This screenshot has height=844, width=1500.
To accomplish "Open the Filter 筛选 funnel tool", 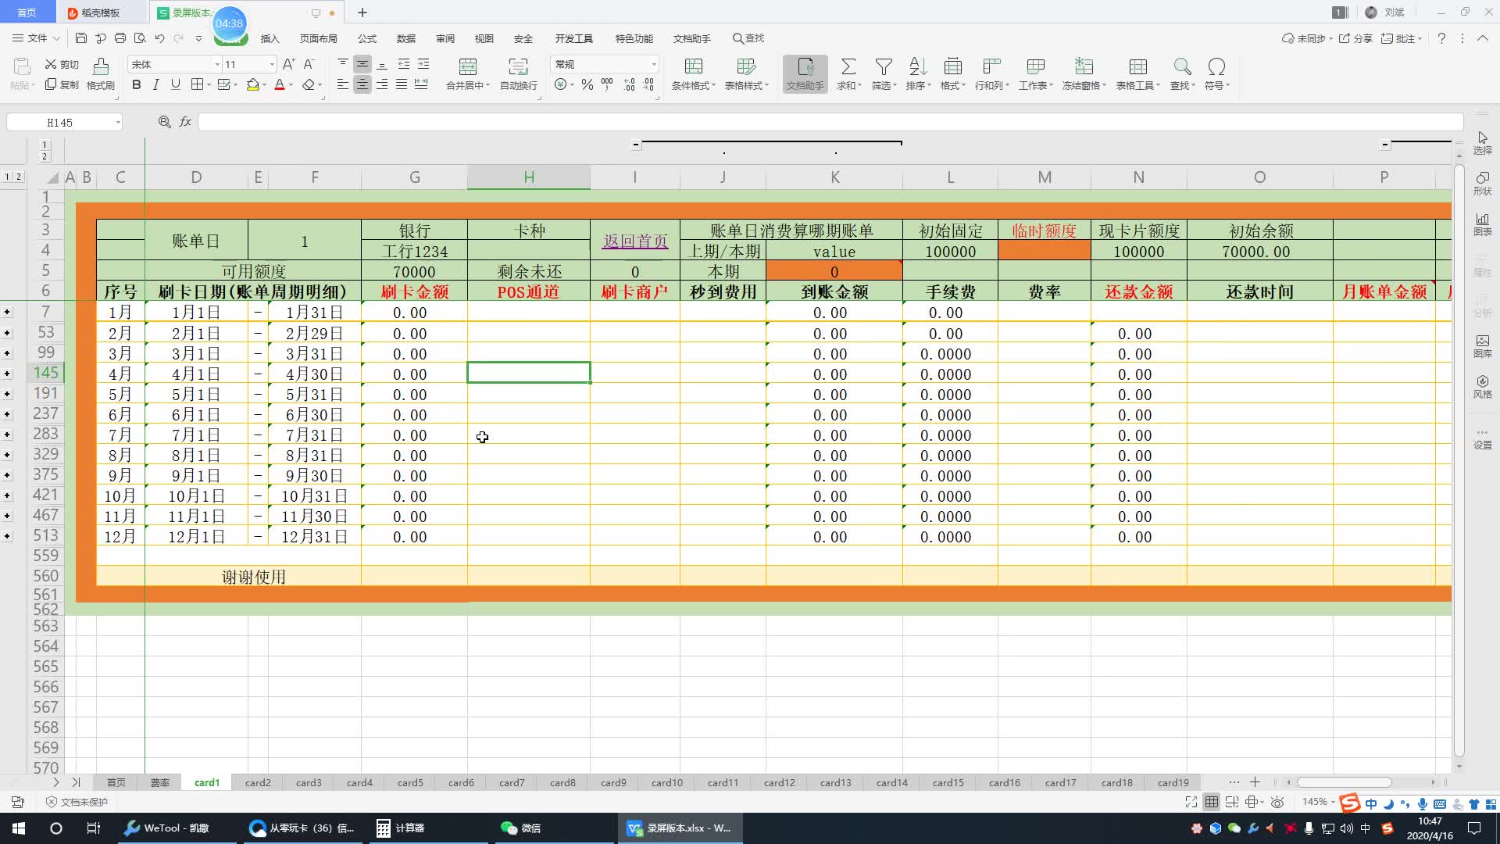I will pyautogui.click(x=884, y=67).
